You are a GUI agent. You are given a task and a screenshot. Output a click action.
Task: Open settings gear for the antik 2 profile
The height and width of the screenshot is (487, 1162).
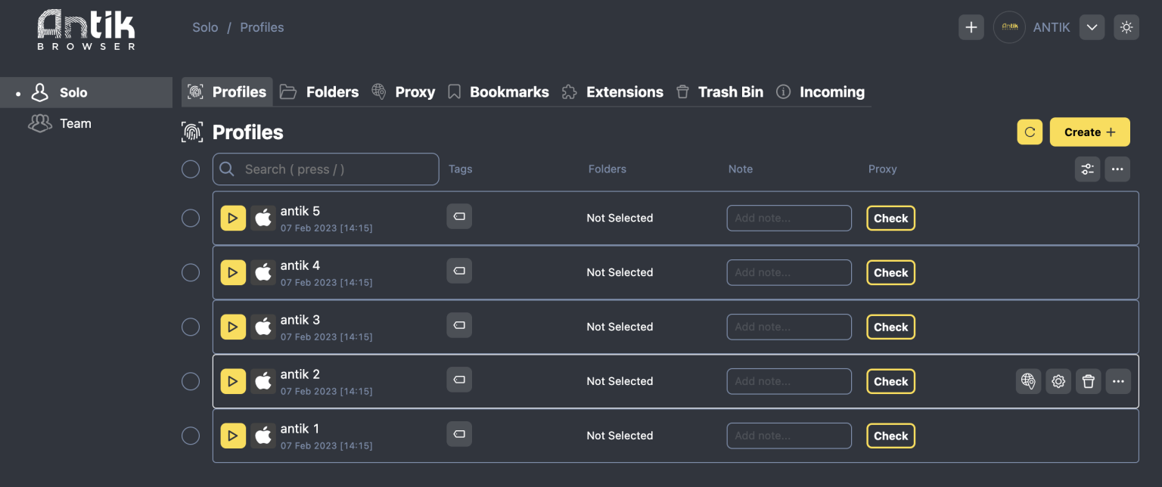1058,381
